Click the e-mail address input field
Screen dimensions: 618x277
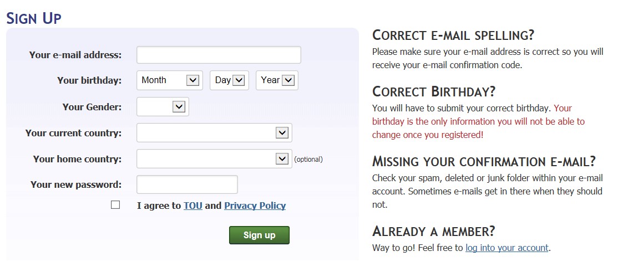(219, 55)
